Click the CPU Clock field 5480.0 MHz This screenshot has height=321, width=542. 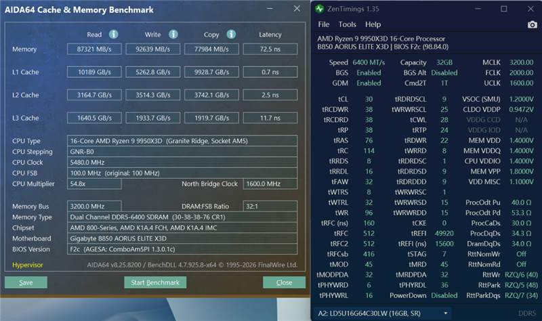182,163
